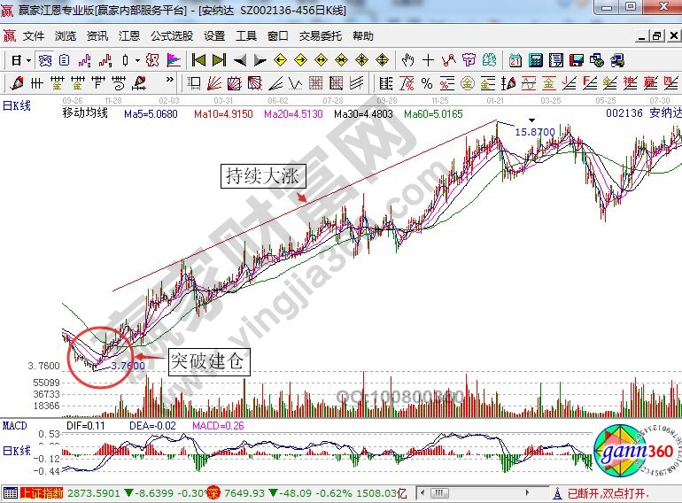682x503 pixels.
Task: Open the 公式选股 menu
Action: pyautogui.click(x=171, y=36)
